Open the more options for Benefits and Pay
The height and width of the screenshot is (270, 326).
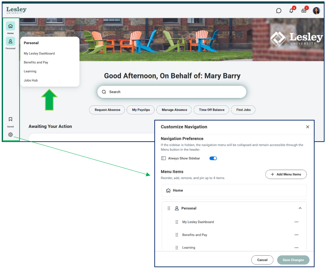[296, 235]
